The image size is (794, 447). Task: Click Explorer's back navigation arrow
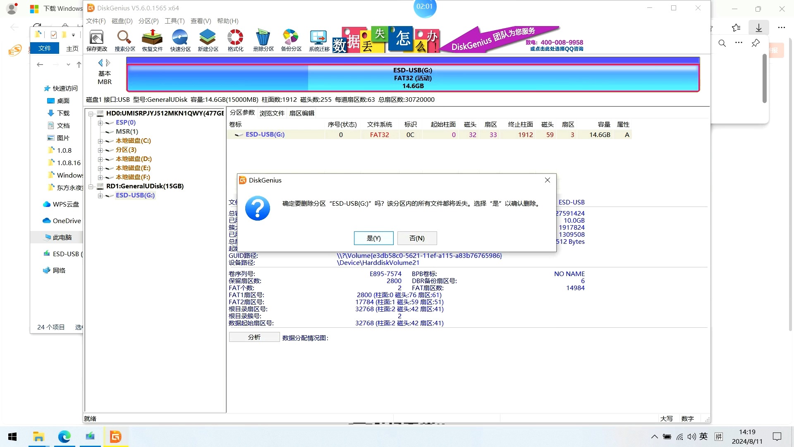coord(40,64)
